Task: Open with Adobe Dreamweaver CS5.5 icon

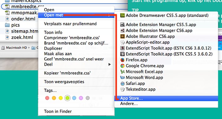Action: click(x=123, y=15)
